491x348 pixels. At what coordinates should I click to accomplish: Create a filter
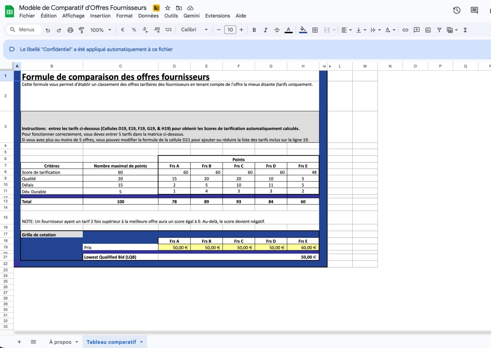tap(439, 30)
